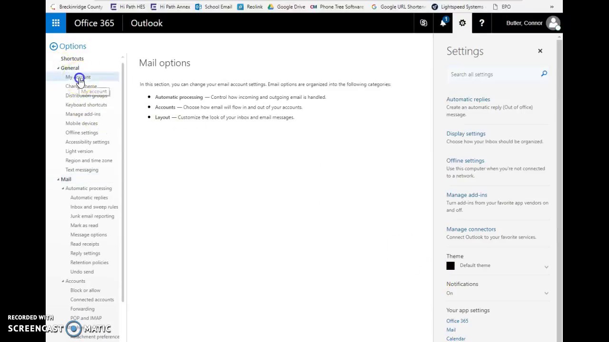The height and width of the screenshot is (342, 609).
Task: Click the Default theme black swatch
Action: [451, 266]
